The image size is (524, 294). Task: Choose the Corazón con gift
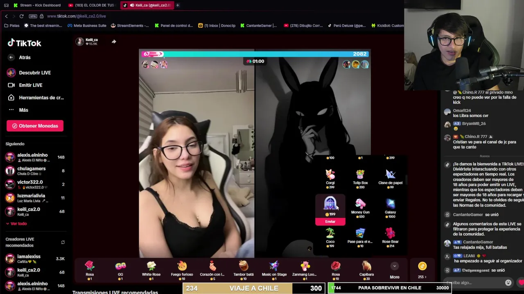tap(212, 270)
